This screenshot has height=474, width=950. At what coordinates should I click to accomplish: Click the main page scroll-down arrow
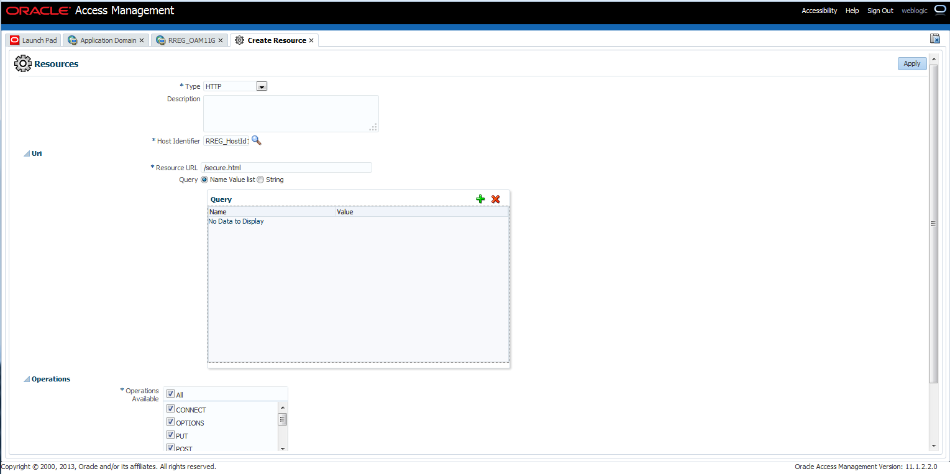click(933, 445)
